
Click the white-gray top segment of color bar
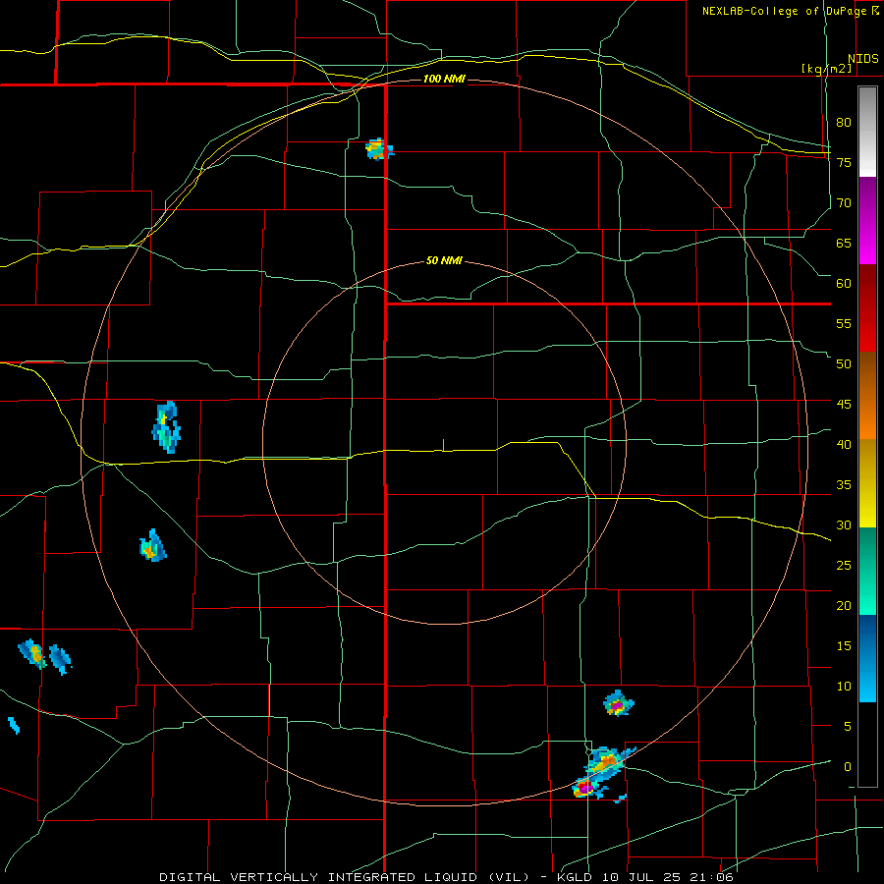click(x=867, y=132)
